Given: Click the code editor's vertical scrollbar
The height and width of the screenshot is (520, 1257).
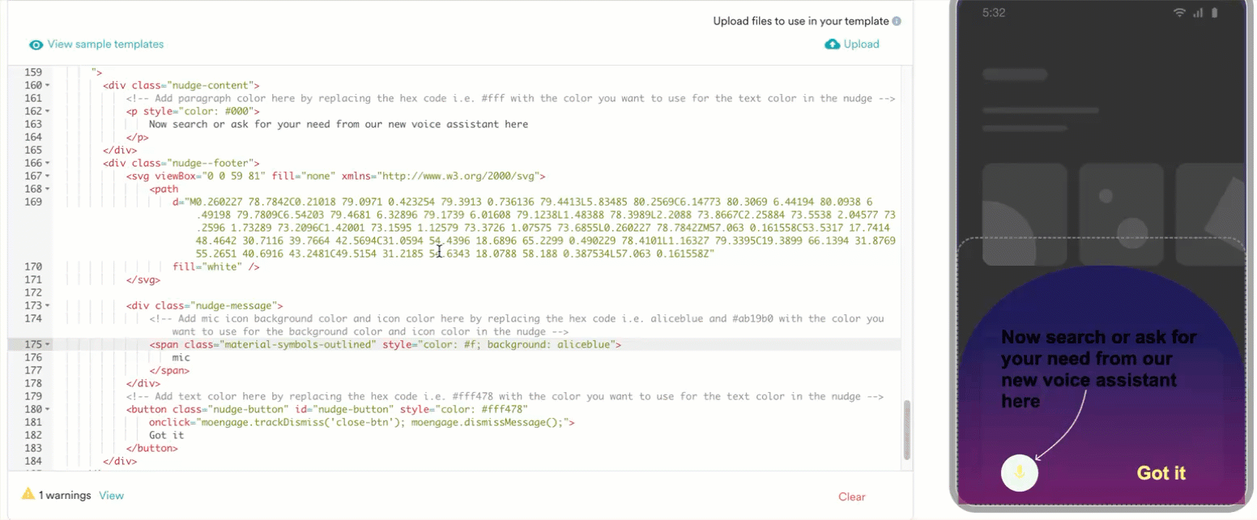Looking at the screenshot, I should (x=906, y=429).
